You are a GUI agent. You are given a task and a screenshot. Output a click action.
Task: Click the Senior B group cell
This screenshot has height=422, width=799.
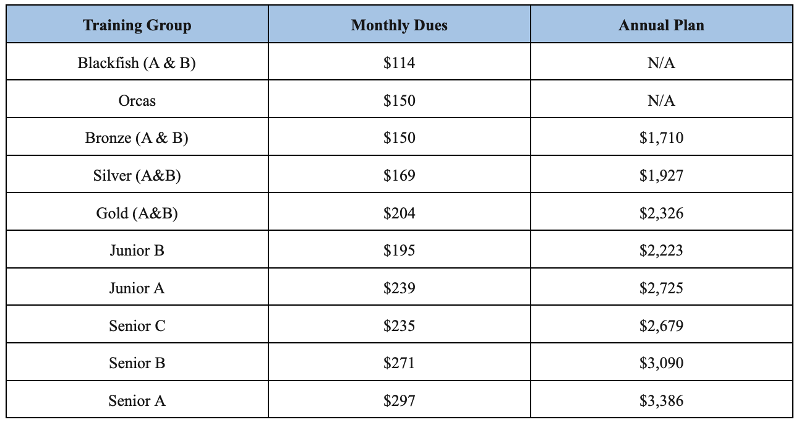coord(137,363)
